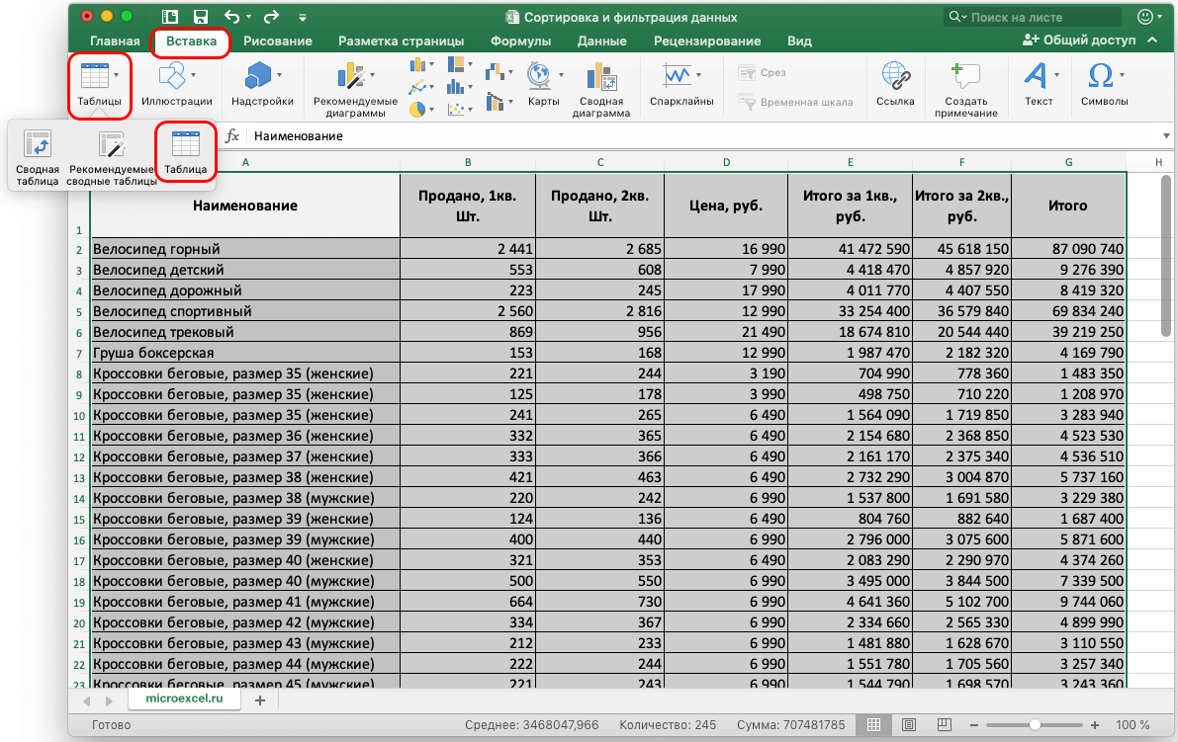Pick Рекомендуемые сводные таблицы option
This screenshot has width=1178, height=742.
(111, 157)
